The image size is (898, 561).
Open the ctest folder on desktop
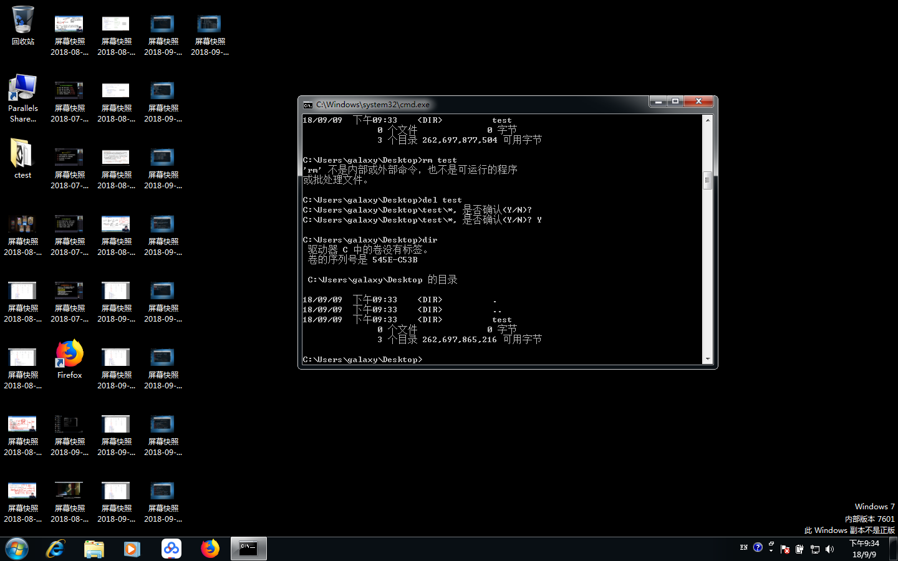pos(22,157)
